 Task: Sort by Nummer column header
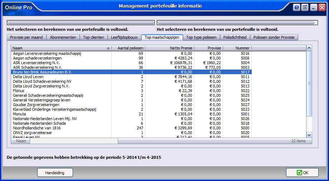click(x=237, y=48)
